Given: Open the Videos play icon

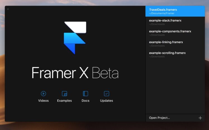Looking at the screenshot, I should click(x=43, y=94).
